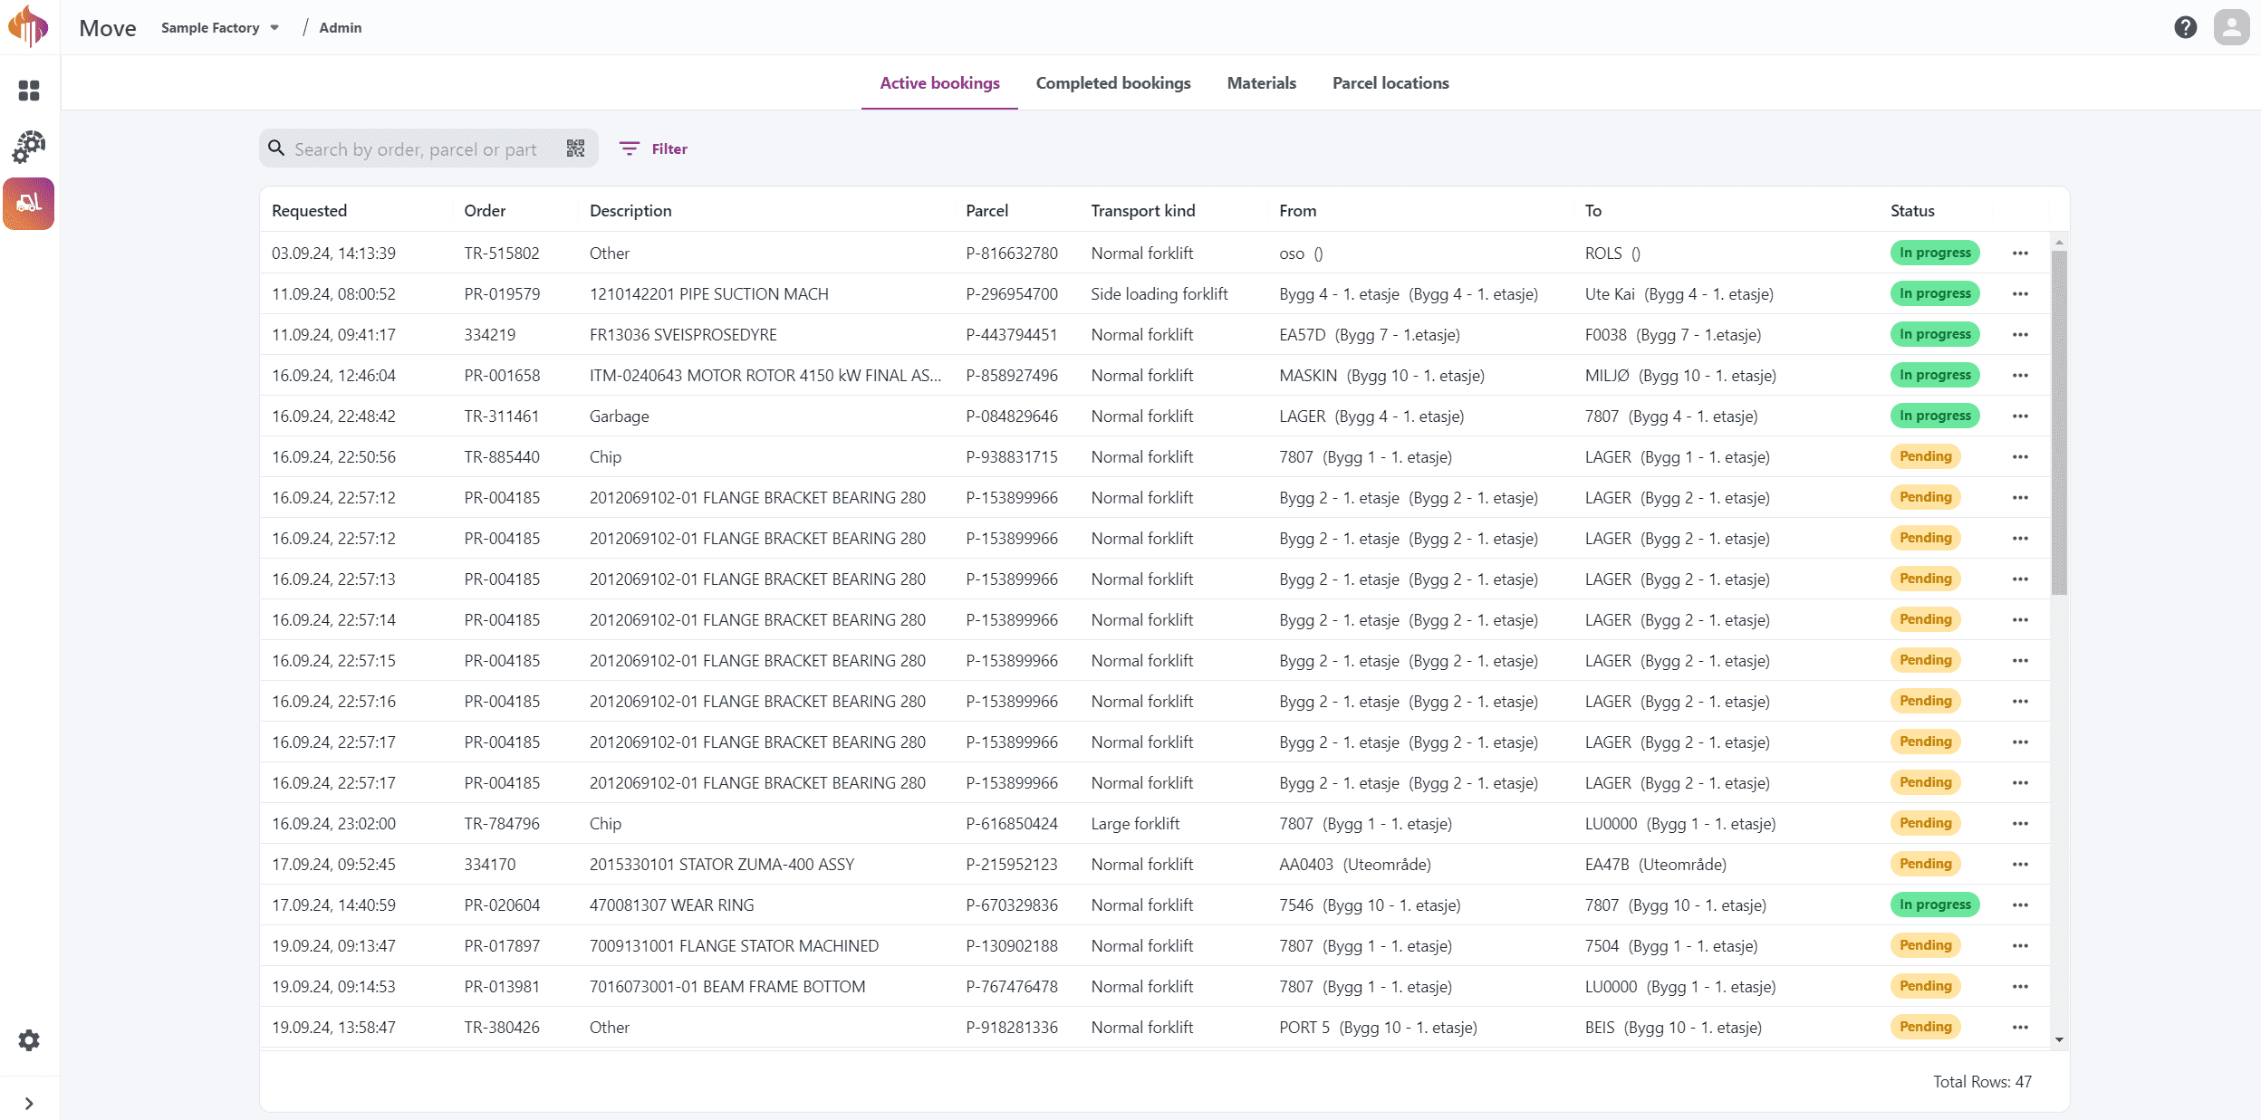The image size is (2261, 1120).
Task: Select 'FR13036 SVEISPROSEDYRE' description cell
Action: pyautogui.click(x=683, y=335)
